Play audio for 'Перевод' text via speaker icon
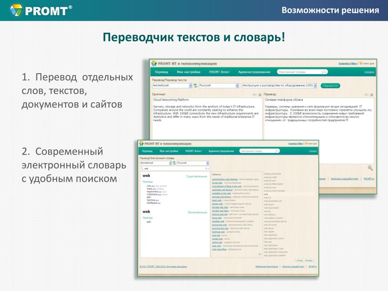Viewport: 388px width, 291px height. pyautogui.click(x=366, y=95)
